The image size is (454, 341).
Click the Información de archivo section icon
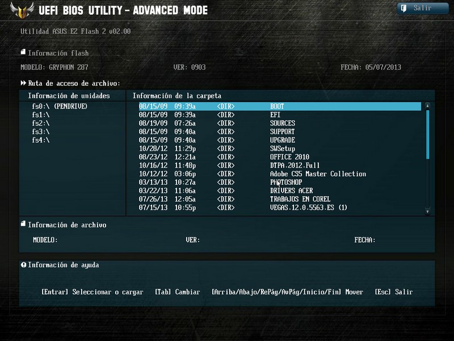pos(23,224)
